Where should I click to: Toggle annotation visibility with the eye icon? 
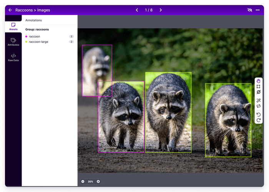click(x=249, y=10)
